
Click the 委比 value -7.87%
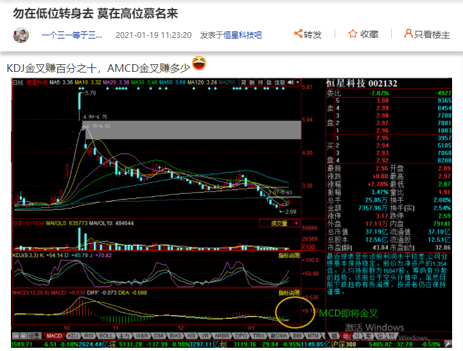click(x=379, y=93)
